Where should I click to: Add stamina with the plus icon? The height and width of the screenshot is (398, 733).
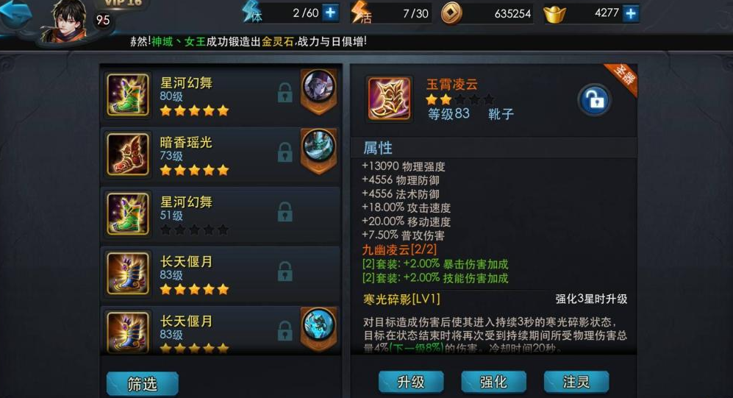click(x=331, y=13)
